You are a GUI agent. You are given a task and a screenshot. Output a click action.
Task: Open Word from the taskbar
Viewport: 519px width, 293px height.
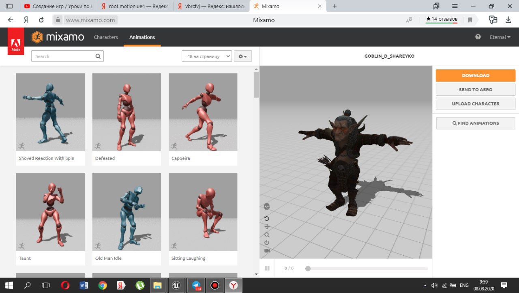pos(84,285)
